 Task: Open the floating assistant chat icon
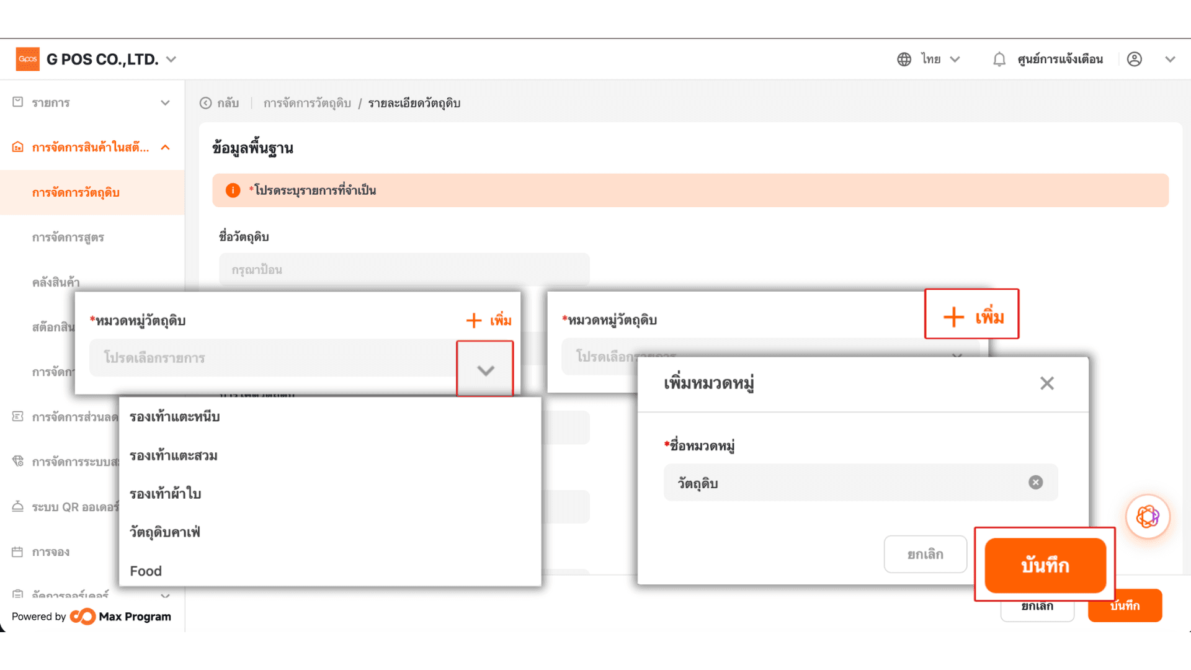point(1148,516)
